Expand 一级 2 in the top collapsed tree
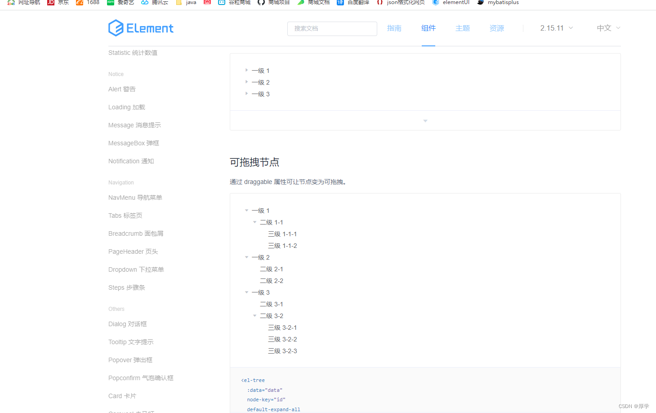Image resolution: width=656 pixels, height=413 pixels. click(x=246, y=82)
